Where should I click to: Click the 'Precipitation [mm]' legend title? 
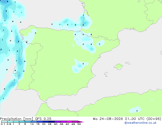[x=17, y=119]
